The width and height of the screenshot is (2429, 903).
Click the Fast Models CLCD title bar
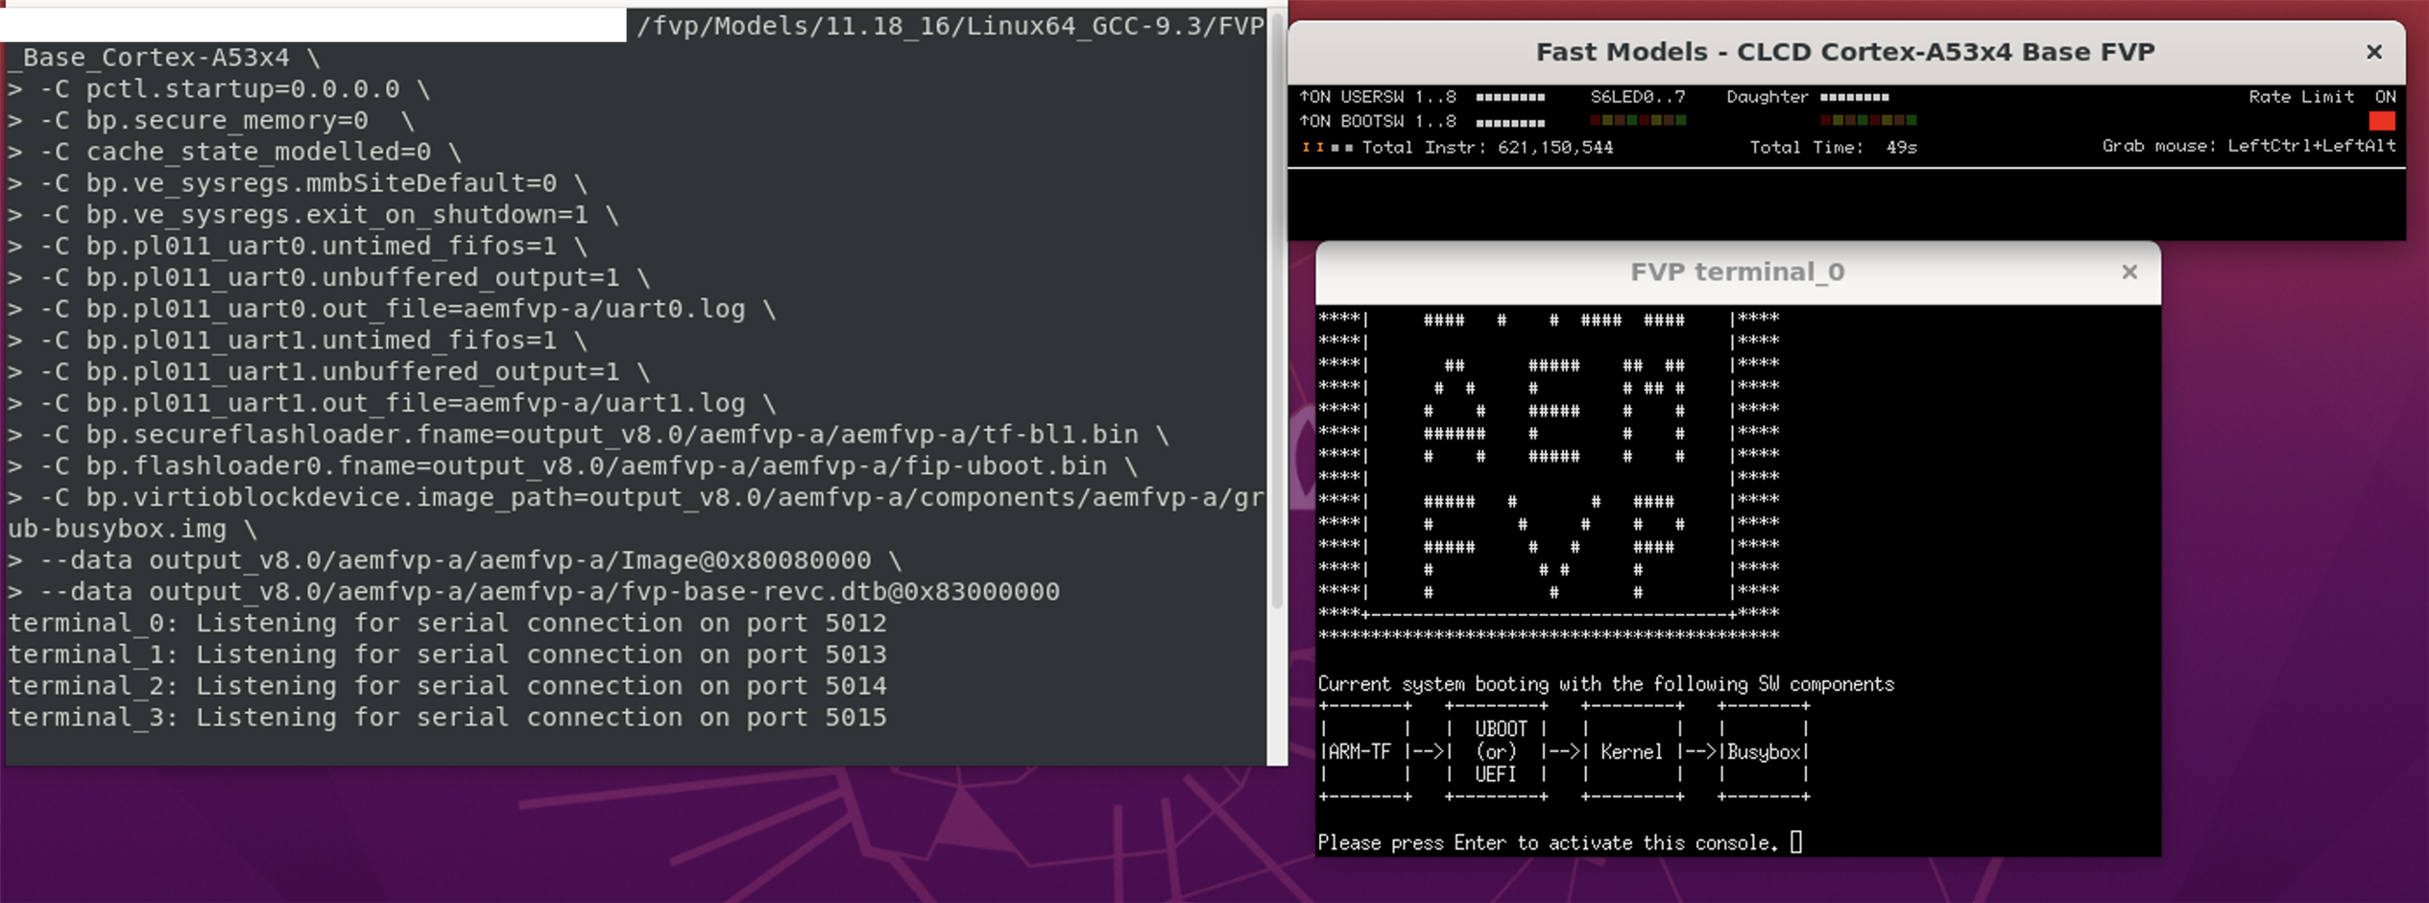(1845, 52)
